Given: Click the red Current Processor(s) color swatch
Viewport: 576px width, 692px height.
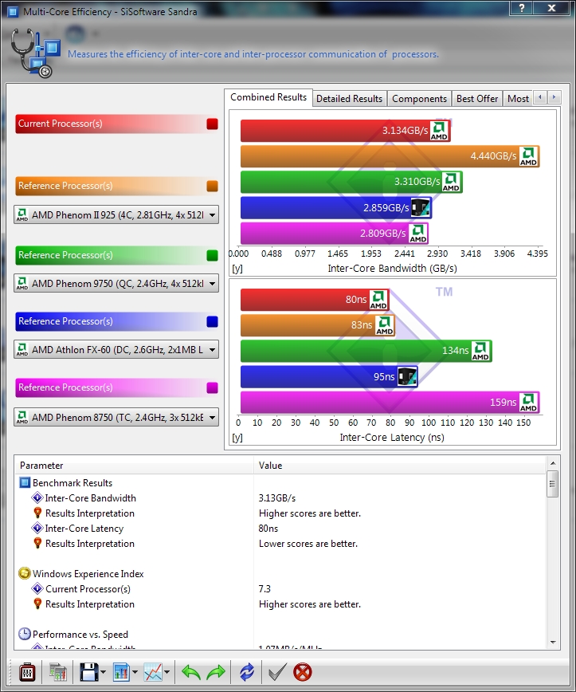Looking at the screenshot, I should (212, 124).
